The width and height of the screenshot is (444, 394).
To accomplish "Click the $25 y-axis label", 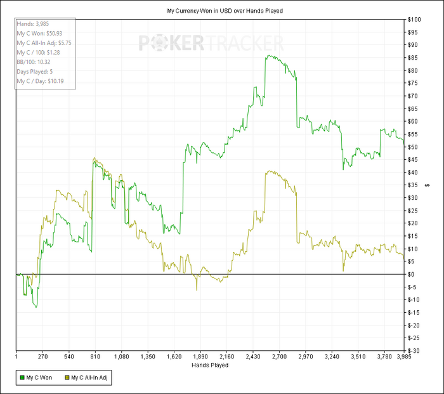I will pyautogui.click(x=413, y=211).
